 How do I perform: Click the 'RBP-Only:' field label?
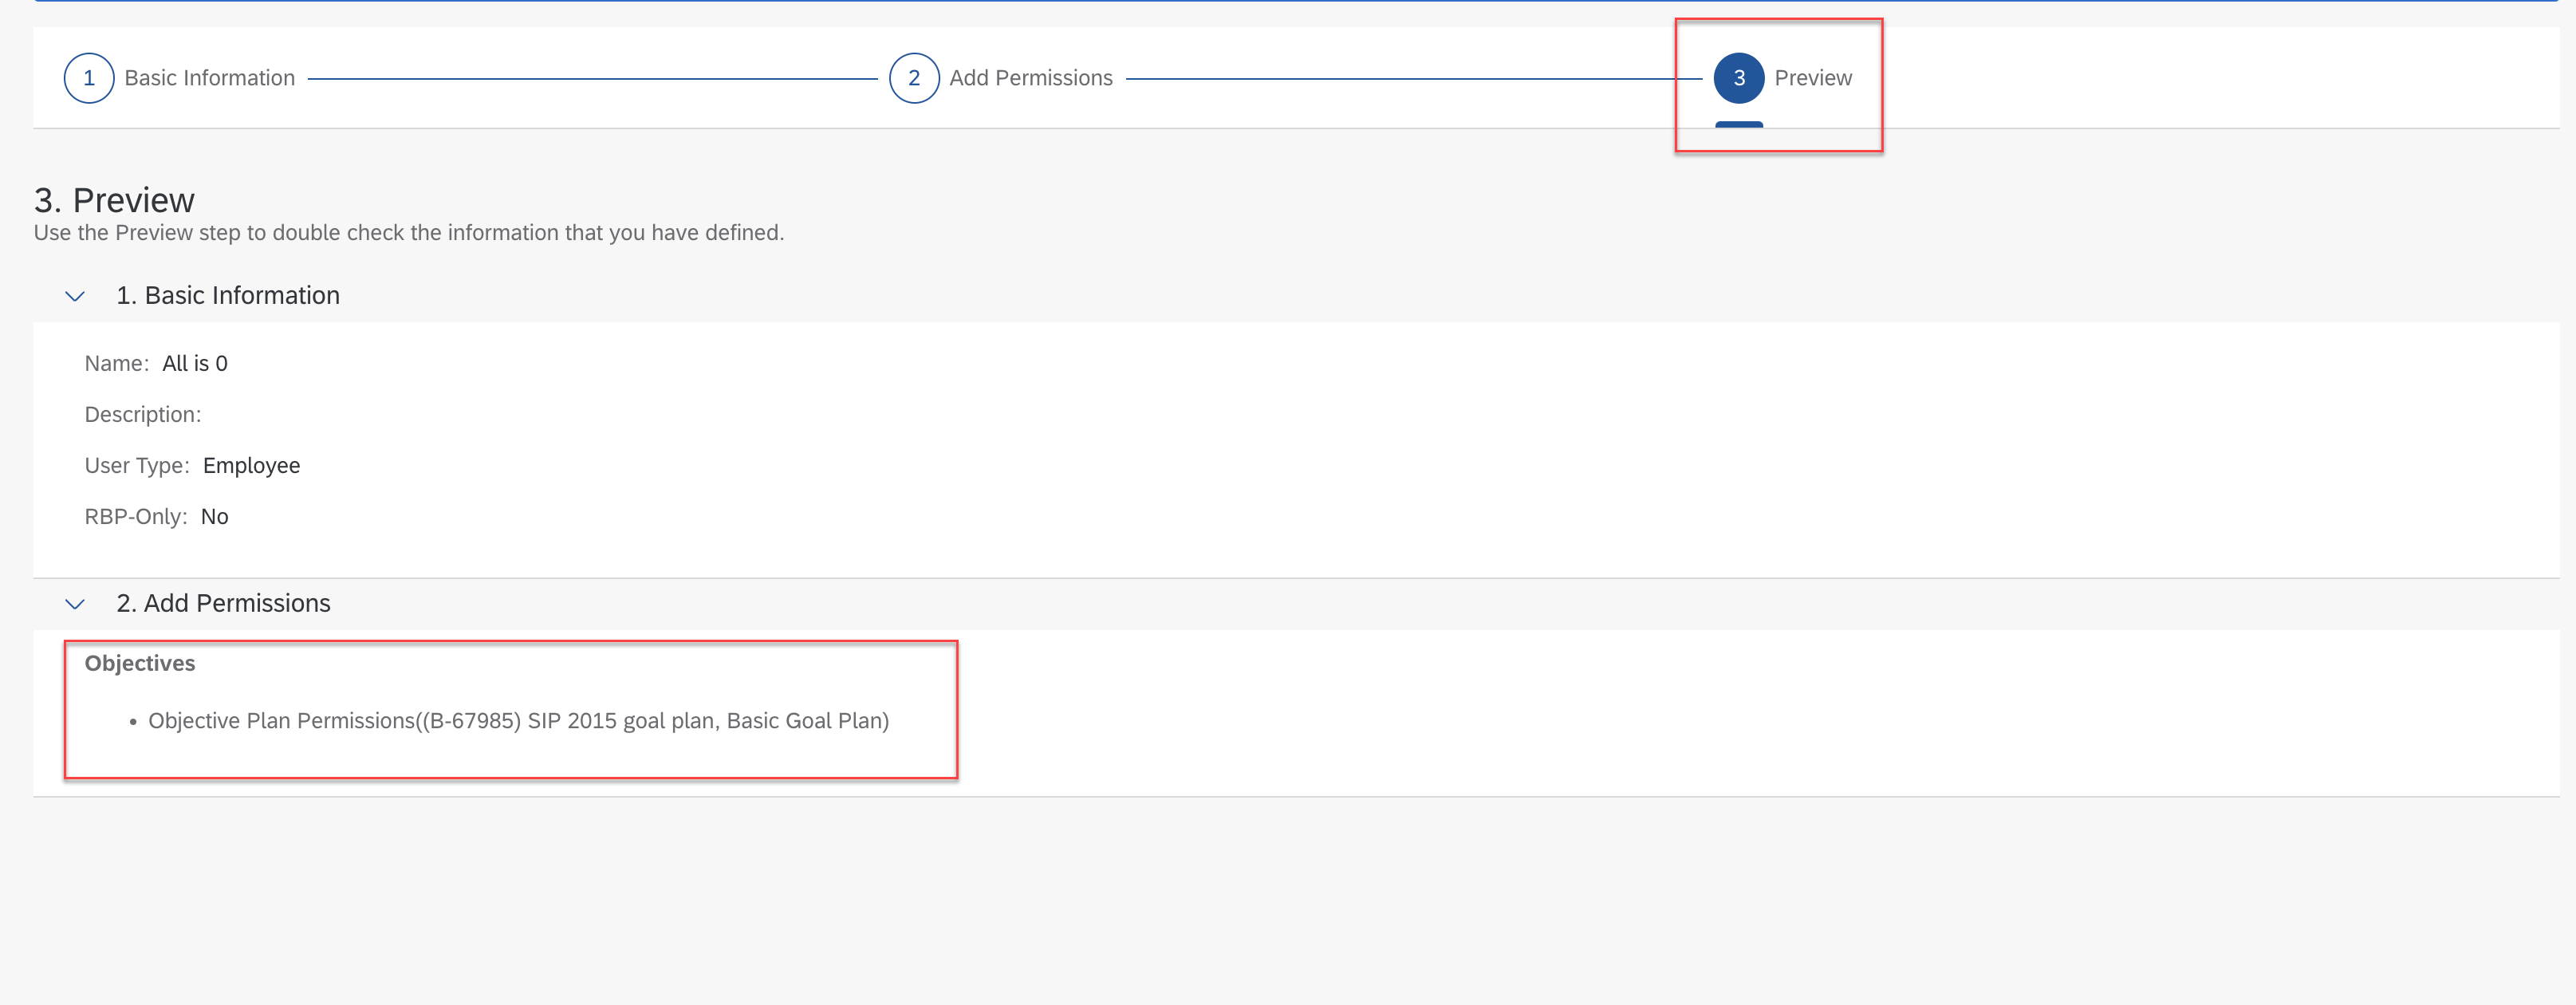click(x=136, y=517)
